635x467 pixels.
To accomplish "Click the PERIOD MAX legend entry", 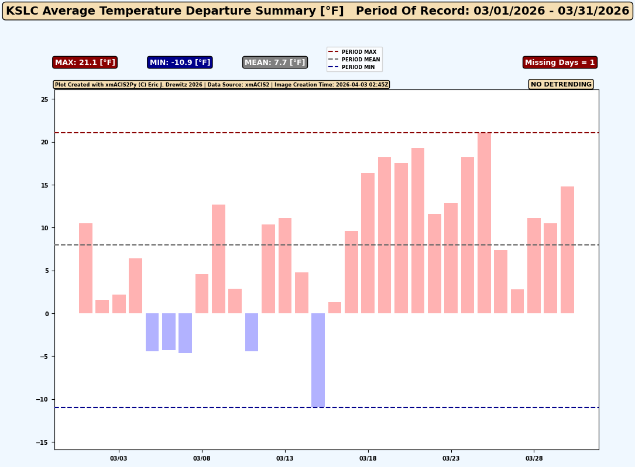I will 353,52.
